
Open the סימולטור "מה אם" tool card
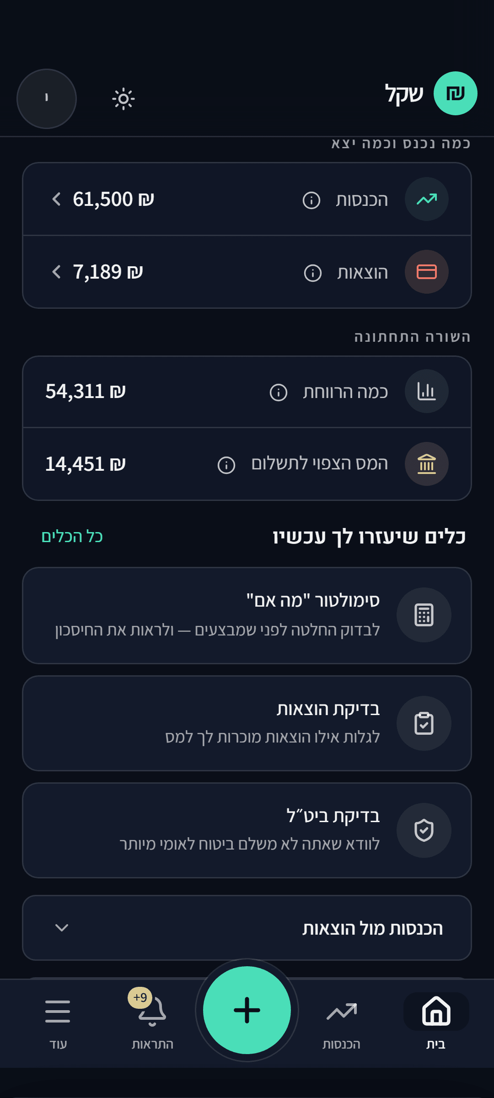pyautogui.click(x=247, y=615)
